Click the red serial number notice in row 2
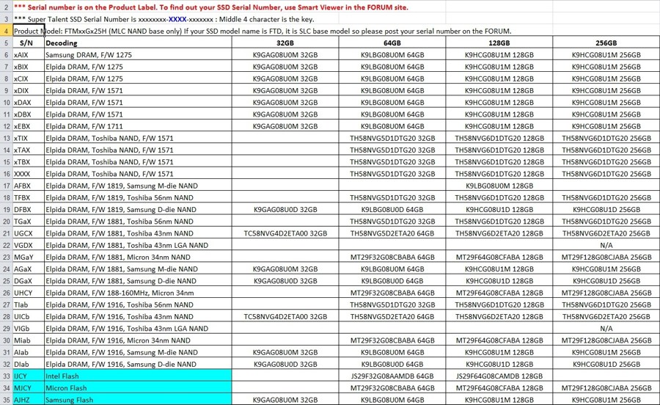 (211, 7)
